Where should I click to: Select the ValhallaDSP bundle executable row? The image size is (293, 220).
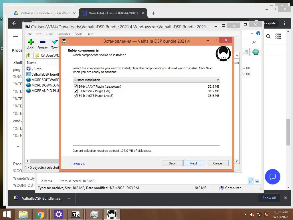pos(43,74)
